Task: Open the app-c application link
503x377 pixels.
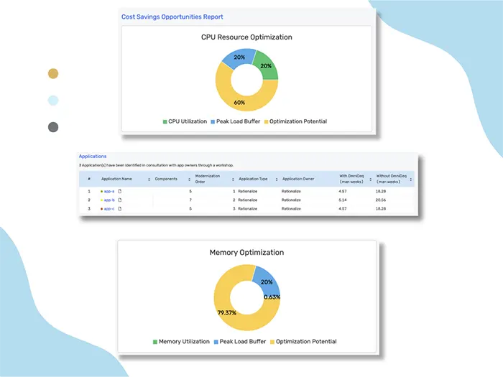Action: point(109,208)
